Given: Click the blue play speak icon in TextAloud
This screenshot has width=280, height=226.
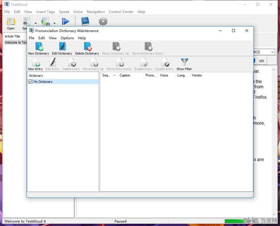Looking at the screenshot, I should (65, 21).
